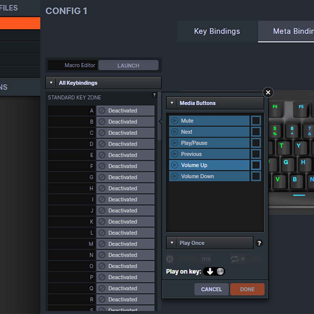Select the Deactivated binding for key M

pyautogui.click(x=126, y=244)
